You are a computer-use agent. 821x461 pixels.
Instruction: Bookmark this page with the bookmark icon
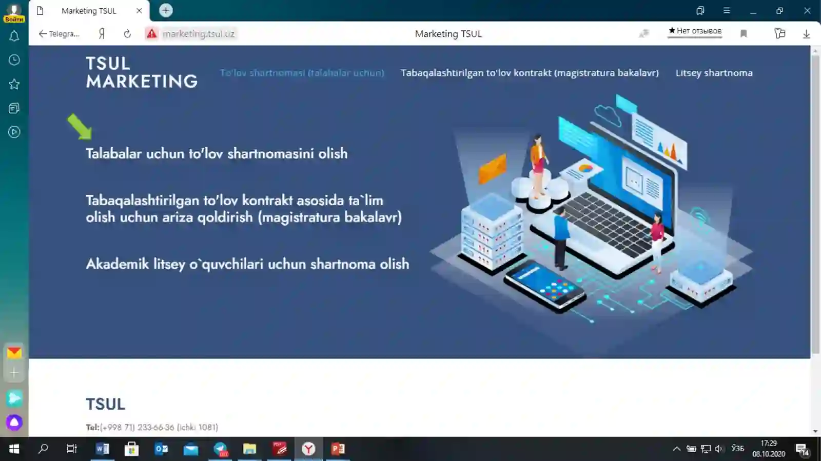744,34
